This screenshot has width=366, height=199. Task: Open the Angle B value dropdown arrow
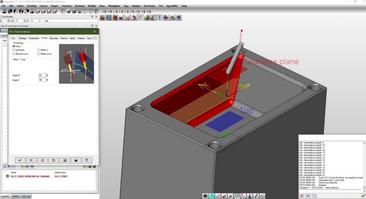[x=47, y=75]
